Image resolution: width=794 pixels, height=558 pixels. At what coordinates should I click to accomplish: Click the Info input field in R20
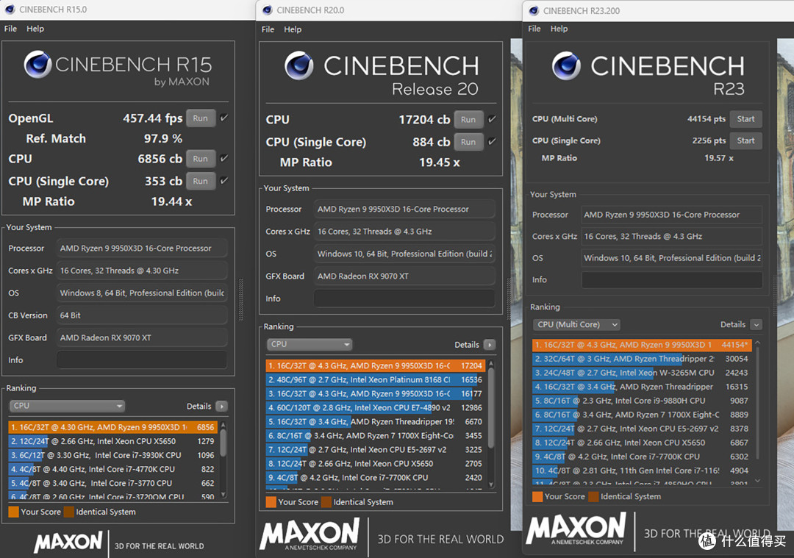[404, 298]
